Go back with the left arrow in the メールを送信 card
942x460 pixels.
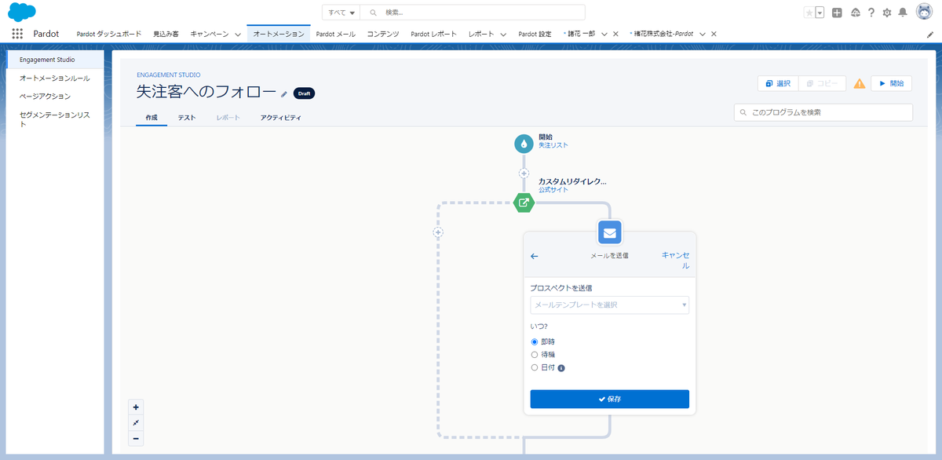(535, 256)
